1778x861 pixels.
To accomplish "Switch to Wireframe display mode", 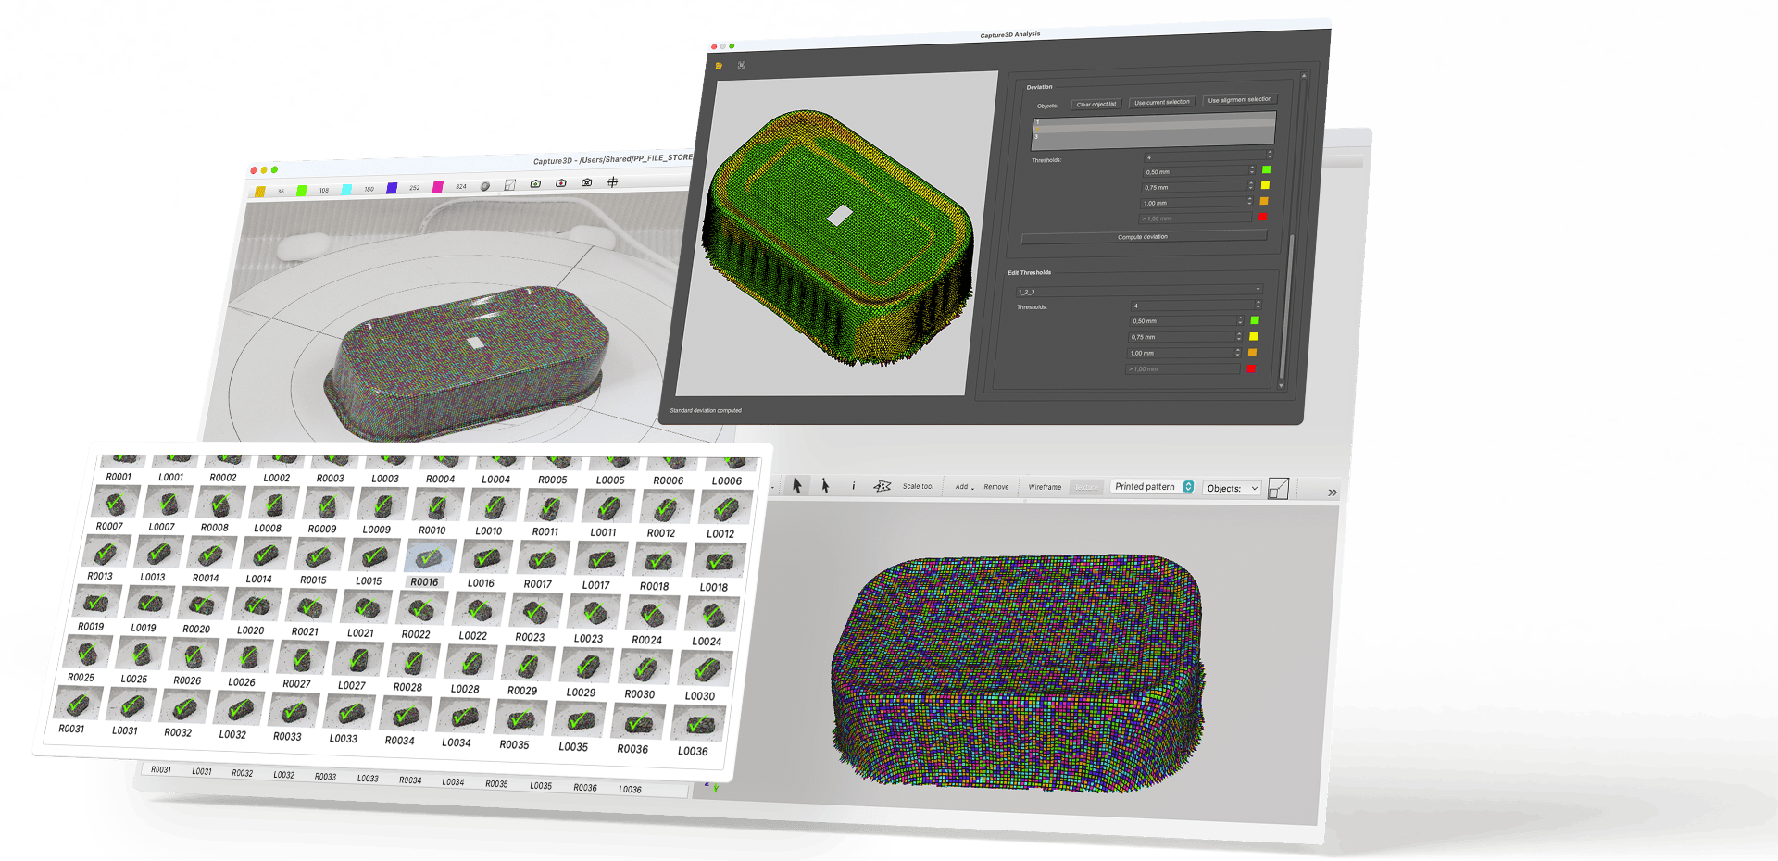I will [1045, 486].
